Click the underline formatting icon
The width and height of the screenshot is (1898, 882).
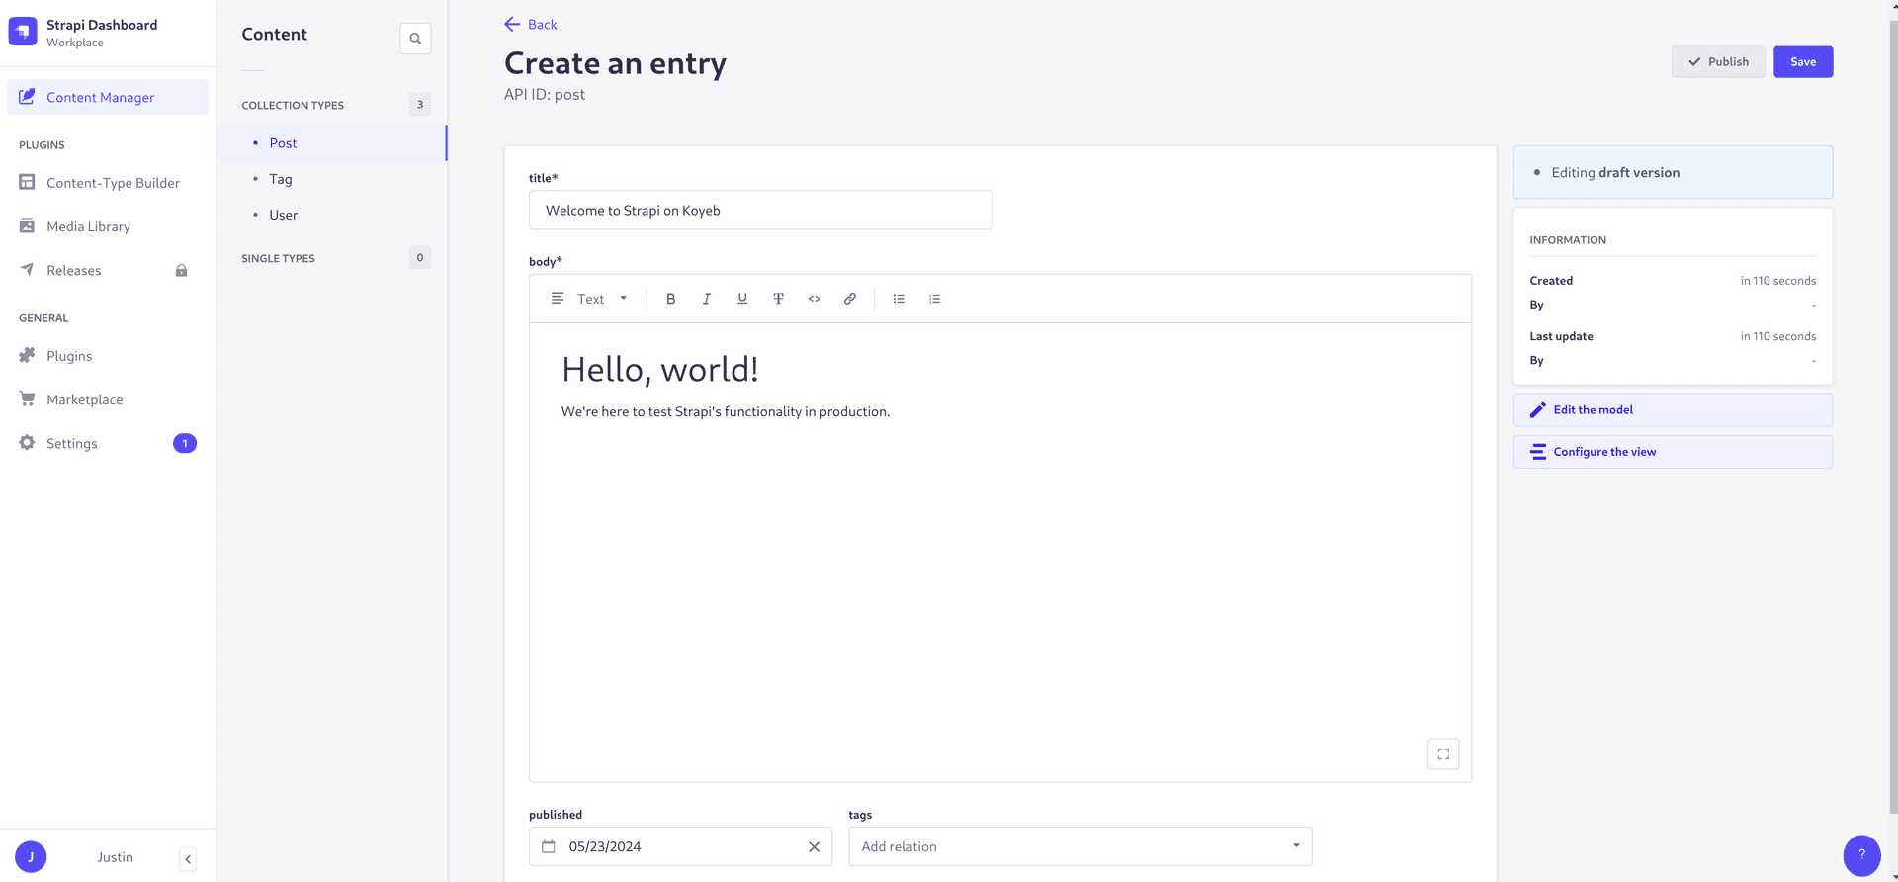[x=742, y=299]
